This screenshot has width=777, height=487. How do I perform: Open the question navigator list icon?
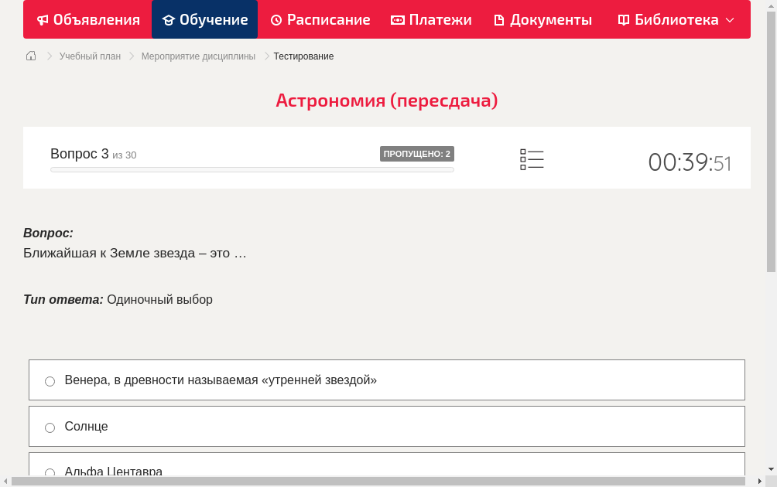[532, 159]
